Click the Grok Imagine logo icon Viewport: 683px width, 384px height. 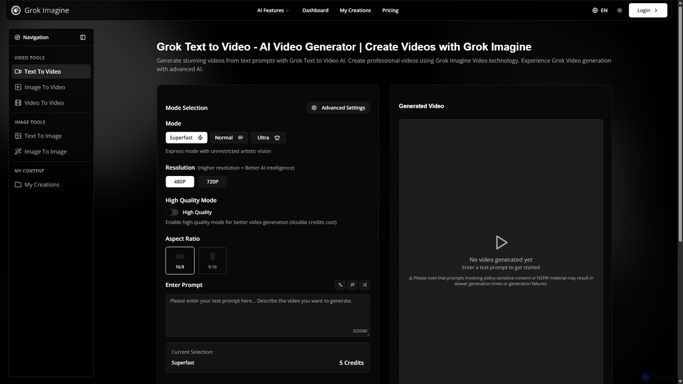point(16,10)
